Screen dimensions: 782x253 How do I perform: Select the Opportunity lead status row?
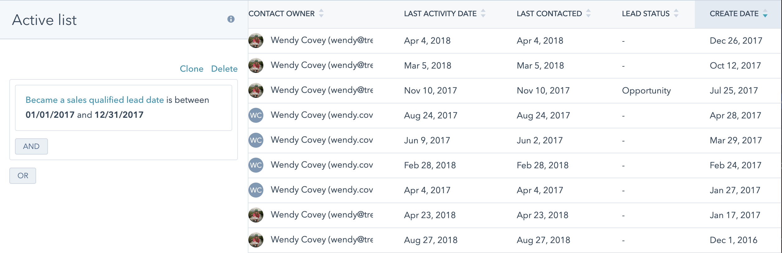(x=515, y=91)
